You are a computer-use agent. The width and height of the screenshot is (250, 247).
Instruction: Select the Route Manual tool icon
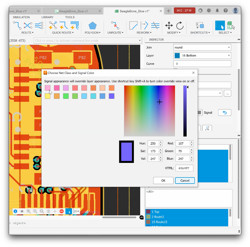17,25
